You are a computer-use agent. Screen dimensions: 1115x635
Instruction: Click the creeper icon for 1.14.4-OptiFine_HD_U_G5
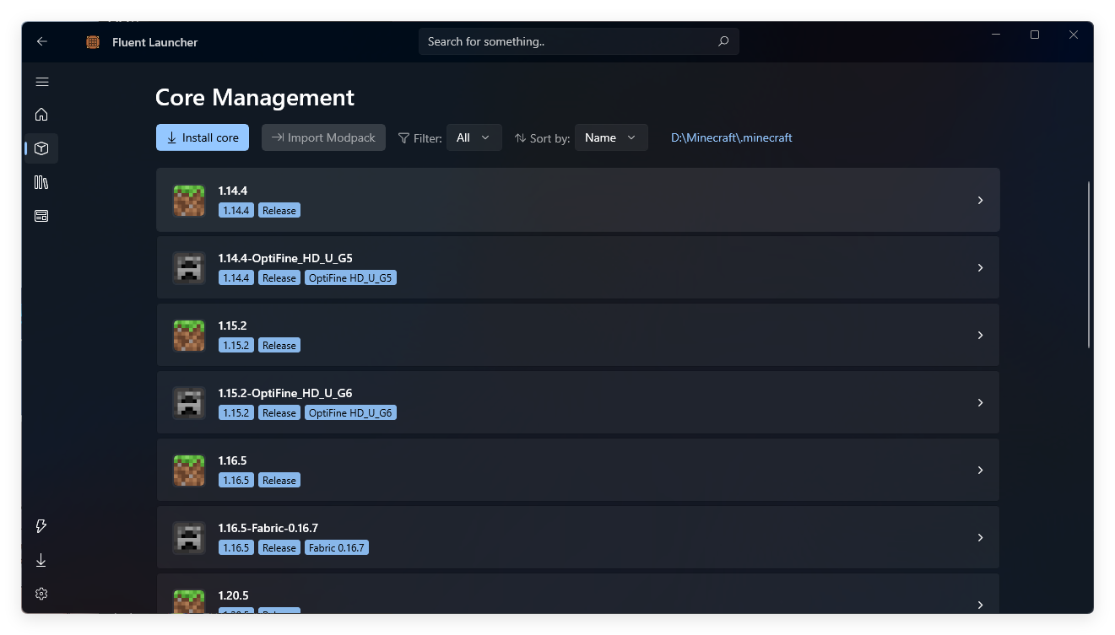tap(189, 267)
